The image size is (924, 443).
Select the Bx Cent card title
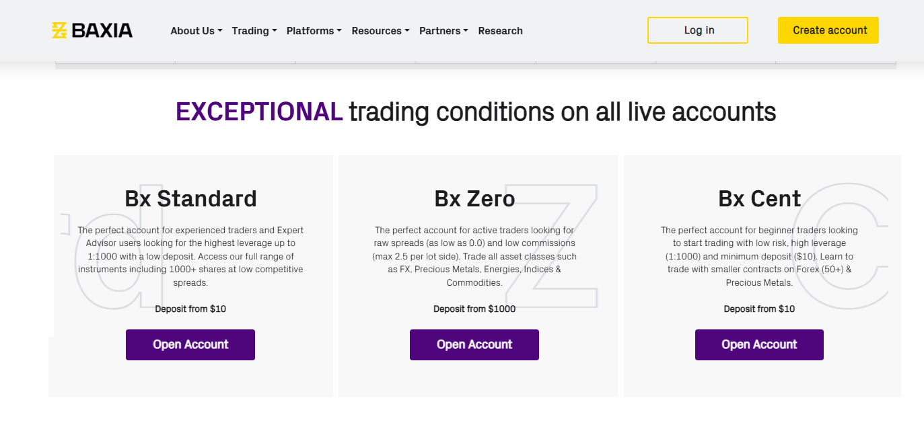click(x=759, y=199)
